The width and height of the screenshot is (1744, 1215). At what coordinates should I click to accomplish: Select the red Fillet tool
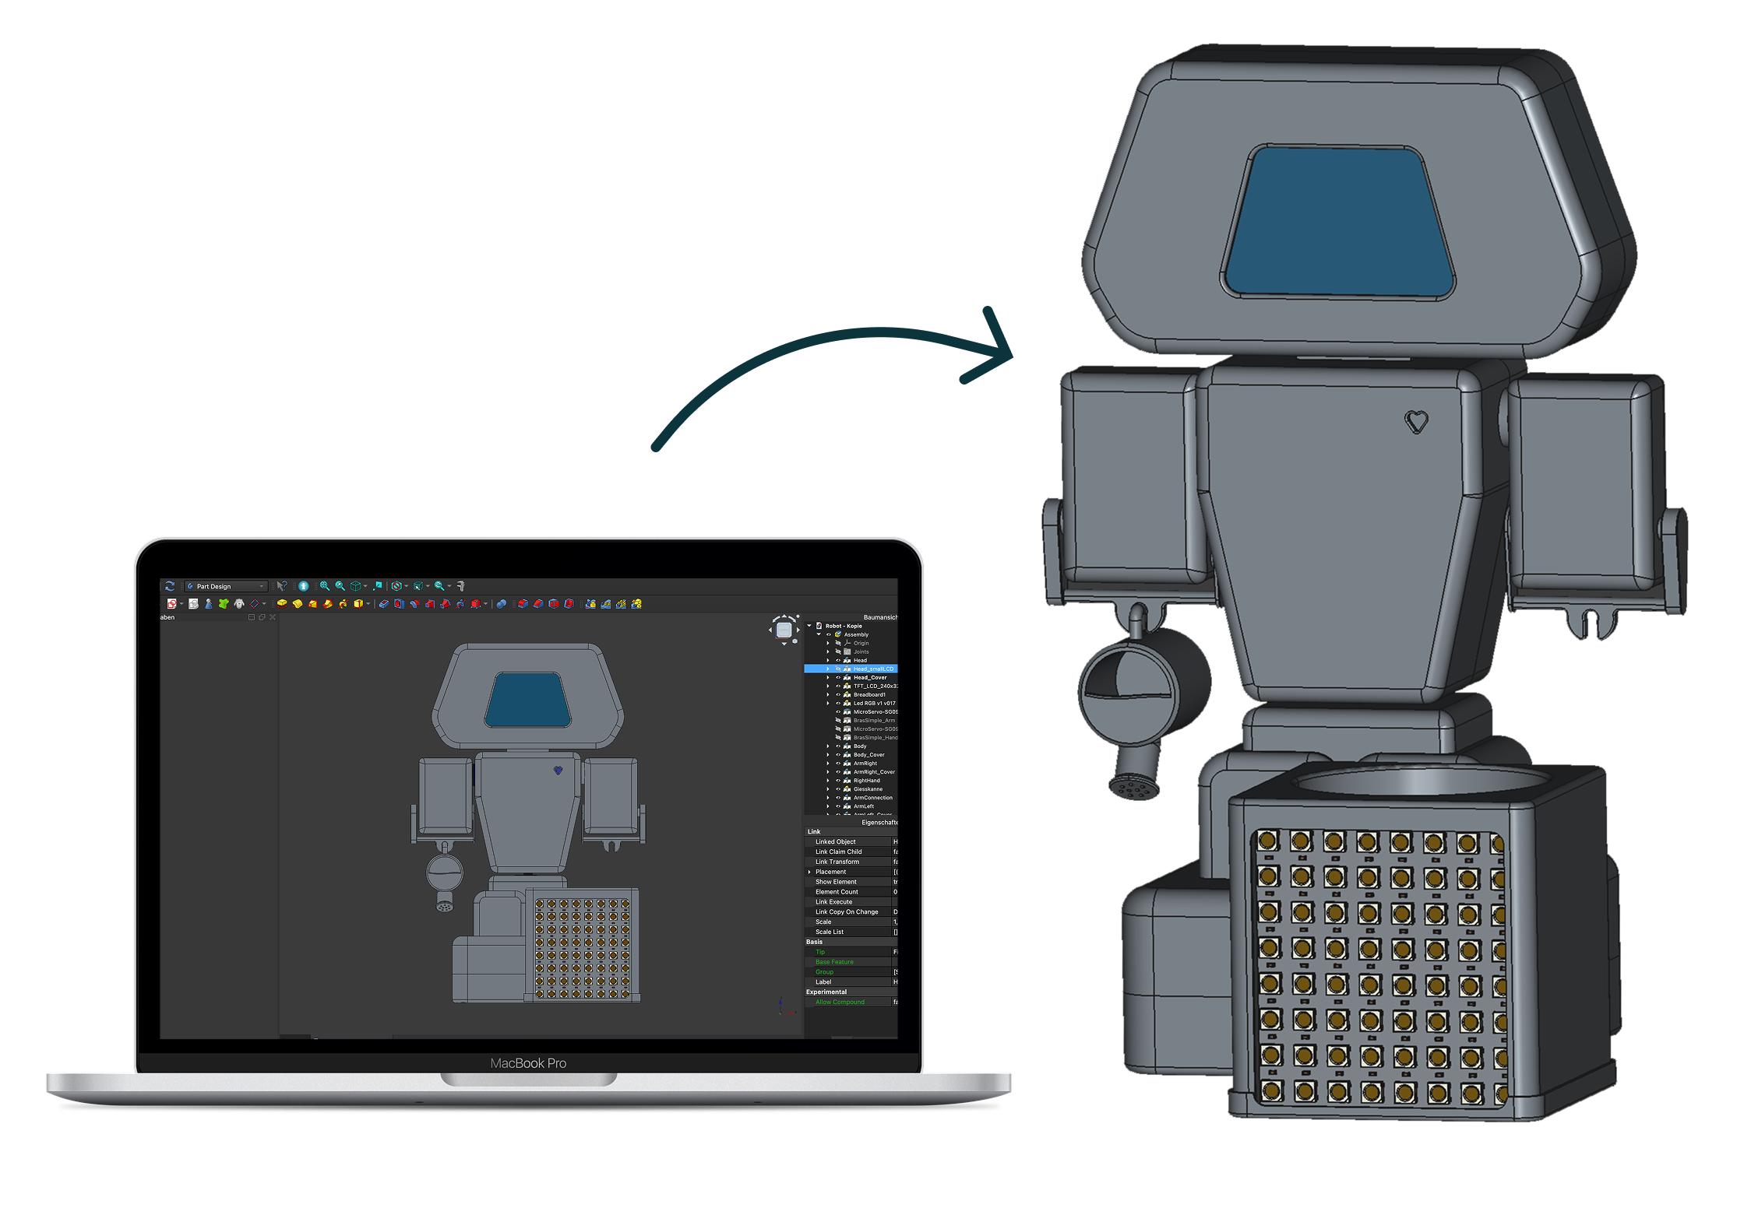(523, 604)
